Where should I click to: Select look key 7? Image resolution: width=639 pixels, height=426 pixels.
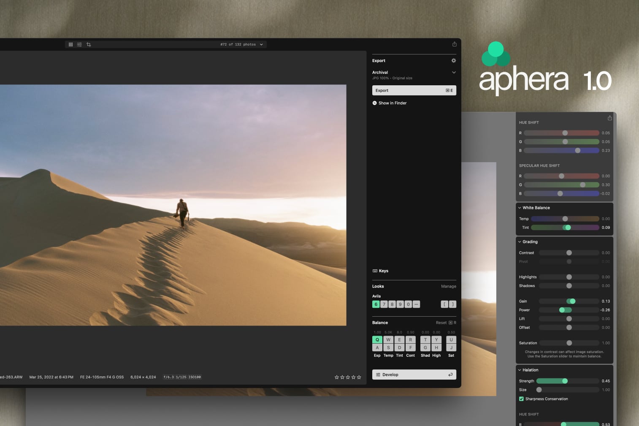coord(384,304)
